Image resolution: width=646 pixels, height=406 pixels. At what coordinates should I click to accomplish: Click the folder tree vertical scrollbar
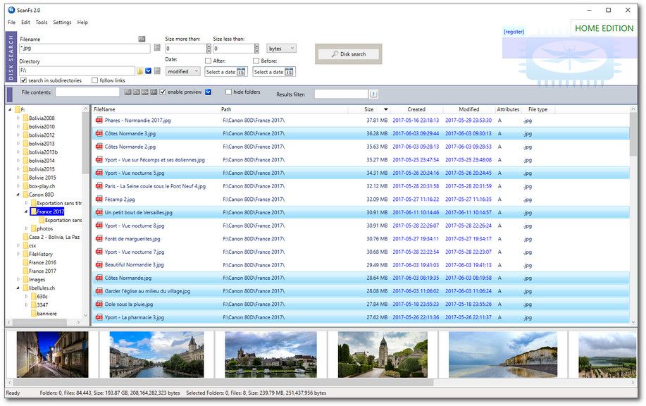click(x=85, y=212)
